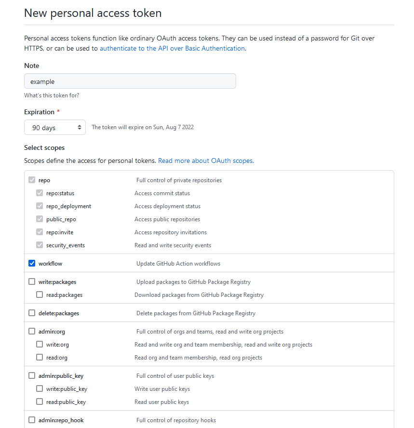Enable the admin:org scope
The image size is (414, 428).
click(32, 331)
